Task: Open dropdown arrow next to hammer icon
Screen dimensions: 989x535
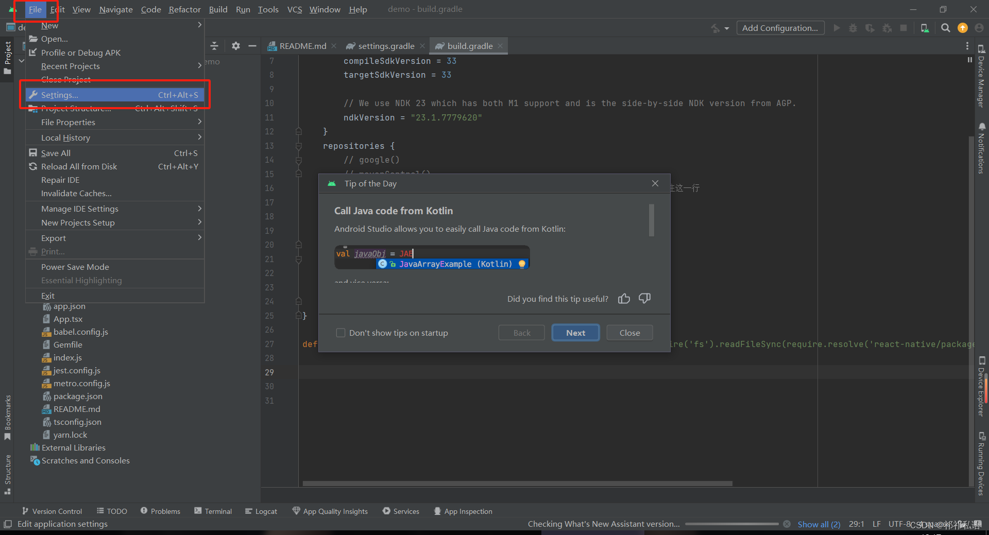Action: [x=727, y=28]
